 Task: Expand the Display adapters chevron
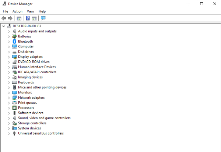click(x=9, y=57)
